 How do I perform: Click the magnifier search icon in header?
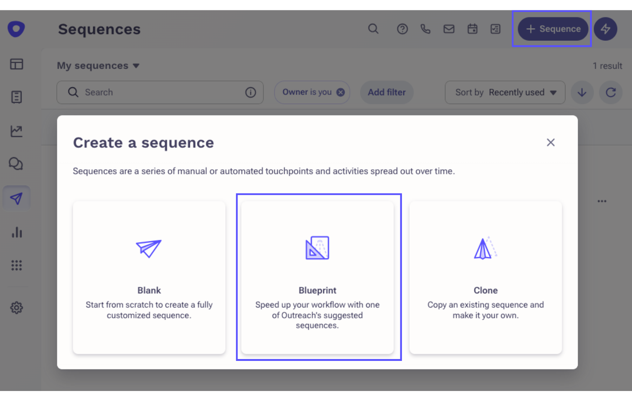(373, 29)
